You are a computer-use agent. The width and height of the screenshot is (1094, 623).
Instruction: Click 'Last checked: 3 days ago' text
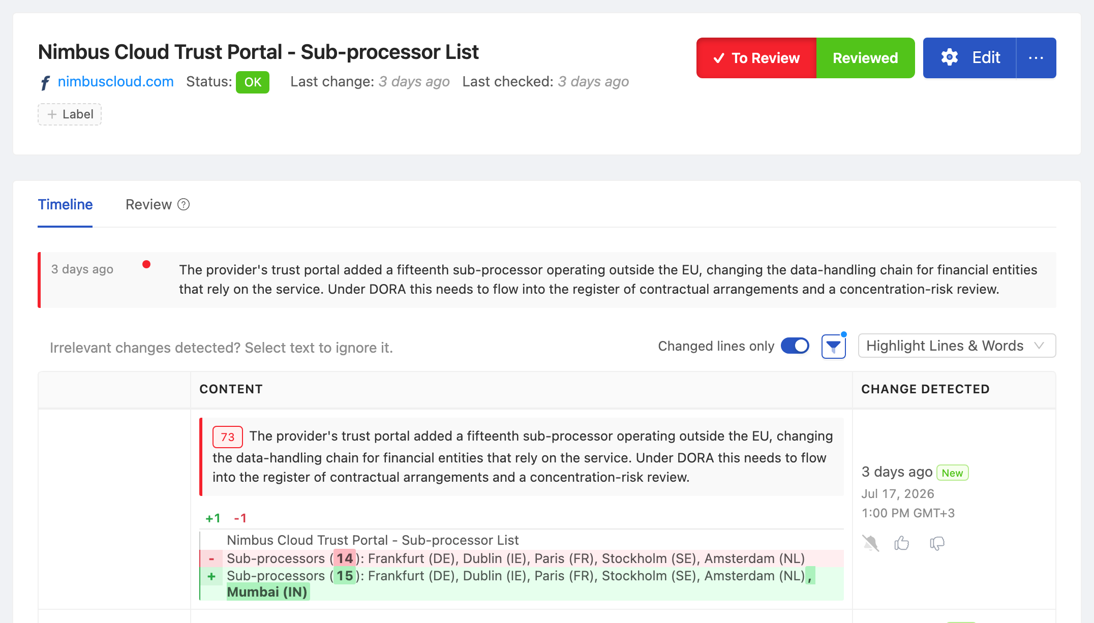545,82
